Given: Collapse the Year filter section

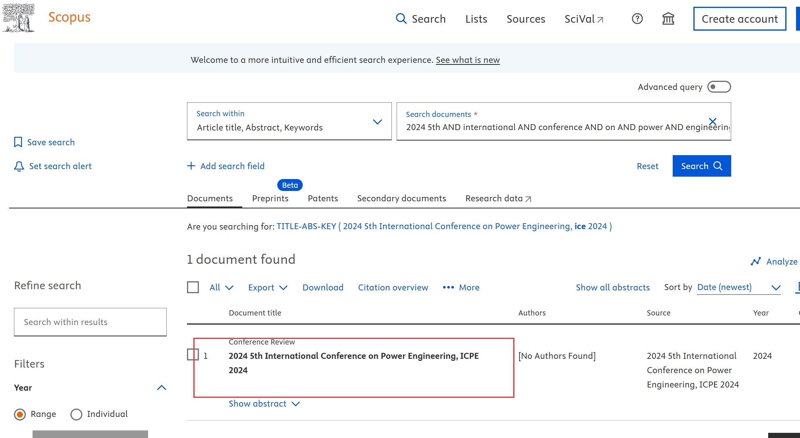Looking at the screenshot, I should [x=162, y=387].
